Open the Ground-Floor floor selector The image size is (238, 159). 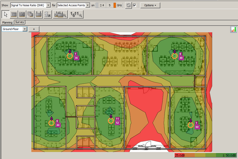coord(14,29)
